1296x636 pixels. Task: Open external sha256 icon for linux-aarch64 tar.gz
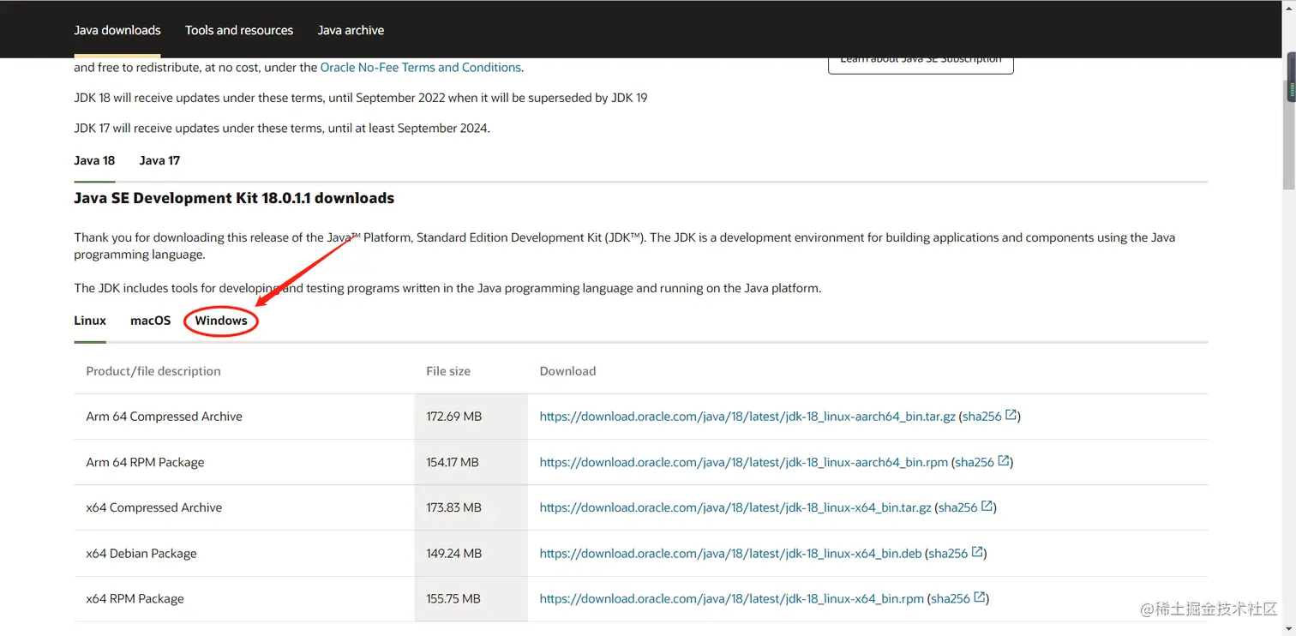[1011, 416]
